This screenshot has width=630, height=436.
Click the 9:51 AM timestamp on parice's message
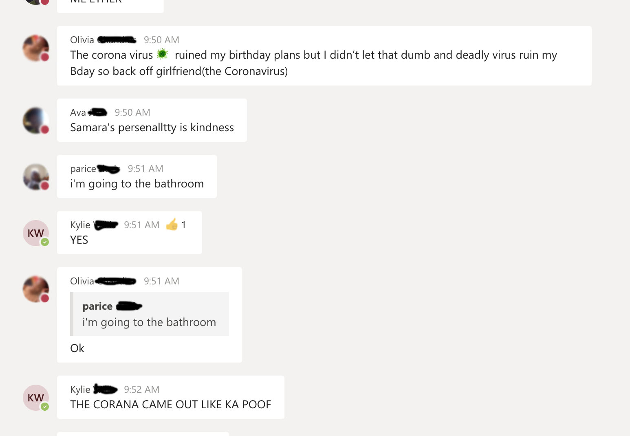(x=145, y=169)
